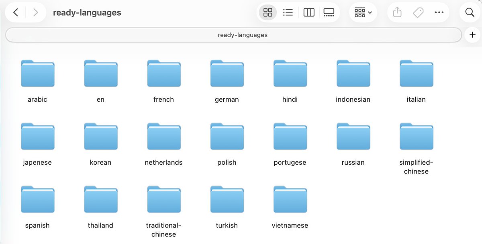Screen dimensions: 482x244
Task: Select the arabic folder icon
Action: point(38,73)
